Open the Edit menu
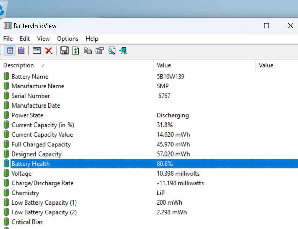This screenshot has height=229, width=298. (25, 39)
